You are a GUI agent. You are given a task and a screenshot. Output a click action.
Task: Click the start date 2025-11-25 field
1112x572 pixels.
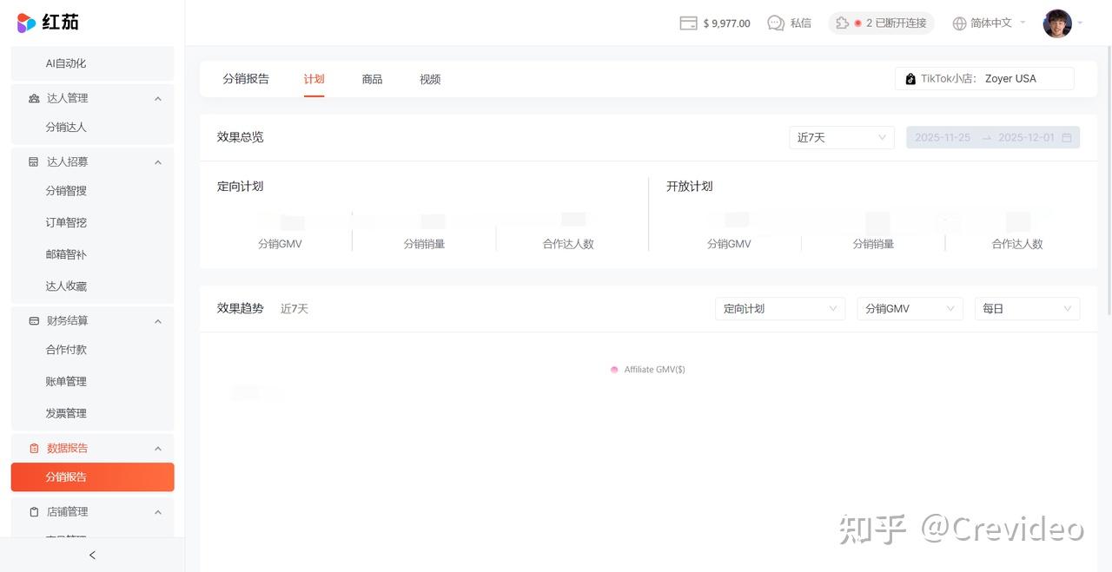(943, 137)
